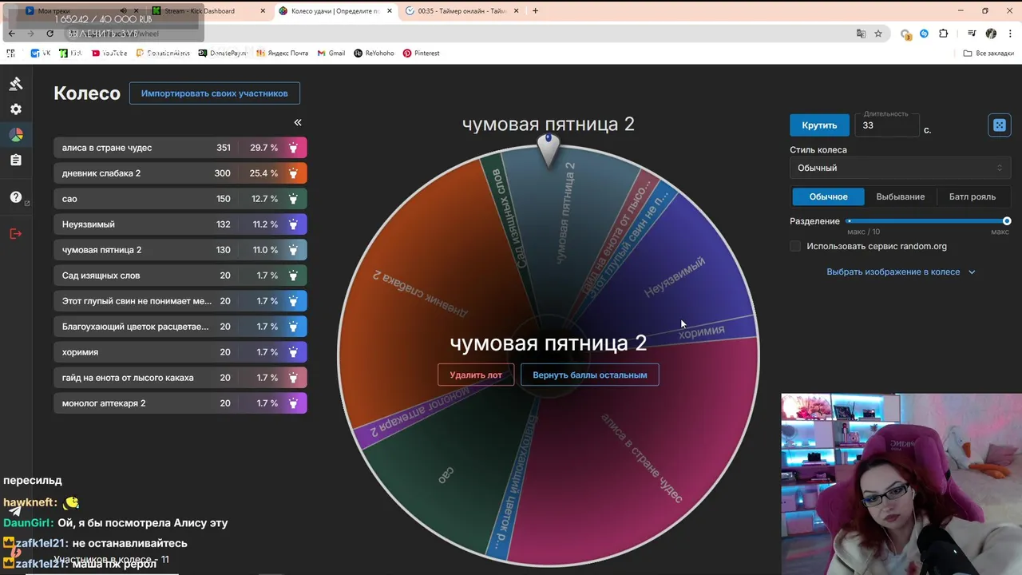Select the Батл рояль mode tab
Image resolution: width=1022 pixels, height=575 pixels.
(972, 196)
